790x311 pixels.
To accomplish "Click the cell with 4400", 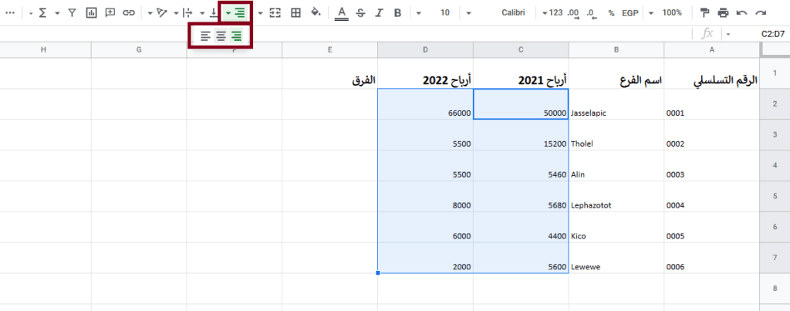I will point(521,228).
